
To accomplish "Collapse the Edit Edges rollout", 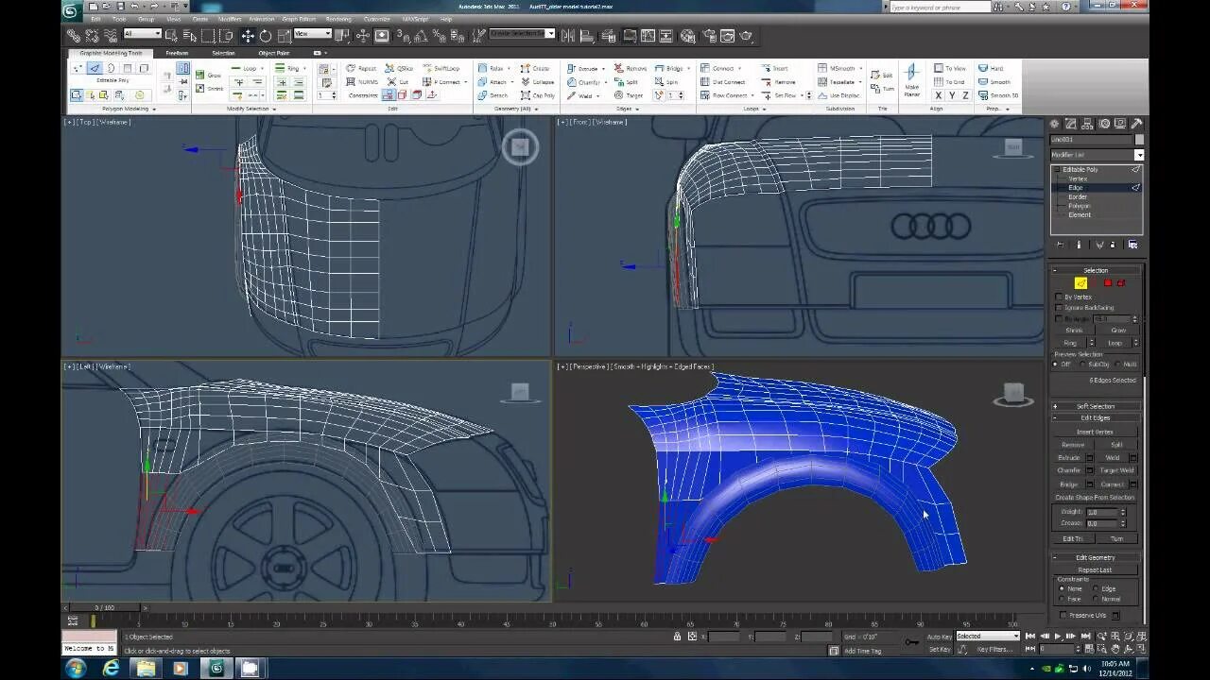I will click(x=1096, y=417).
